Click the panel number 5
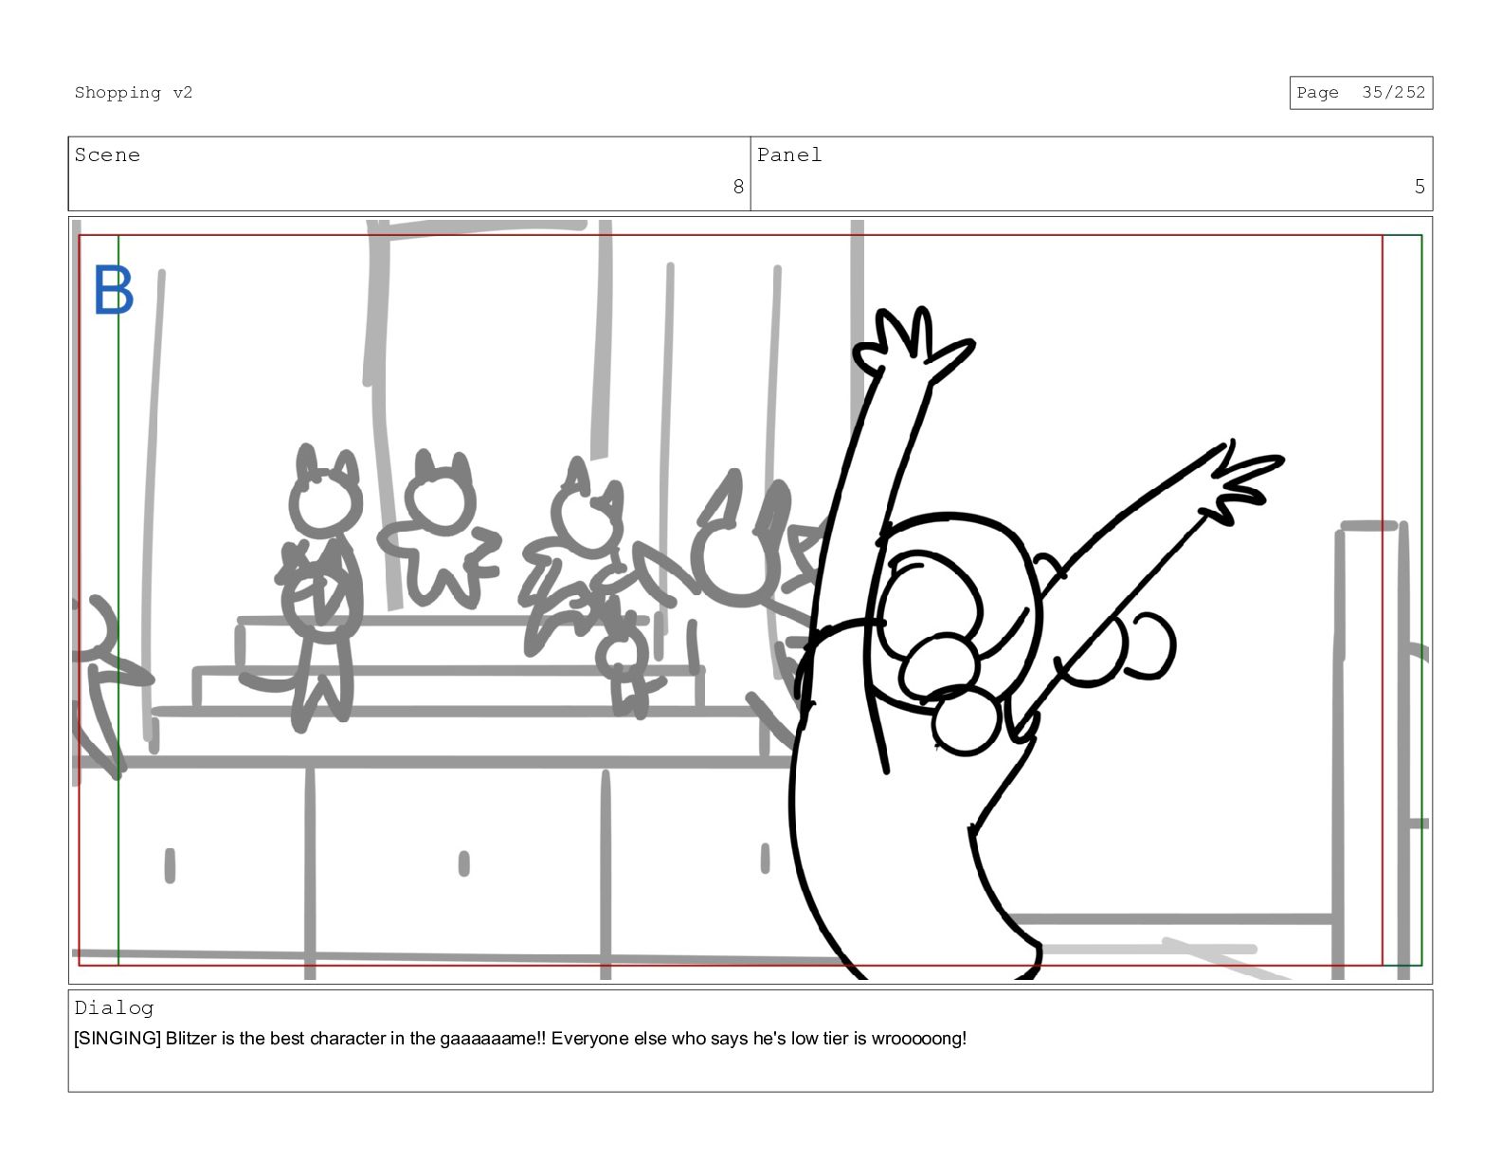The image size is (1501, 1160). (x=1420, y=187)
